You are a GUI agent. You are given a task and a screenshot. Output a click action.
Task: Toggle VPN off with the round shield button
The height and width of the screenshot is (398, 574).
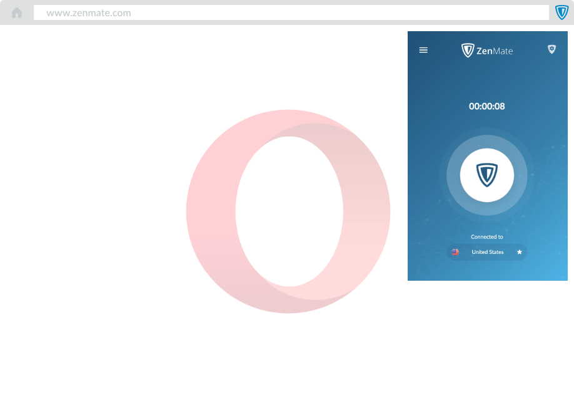487,175
